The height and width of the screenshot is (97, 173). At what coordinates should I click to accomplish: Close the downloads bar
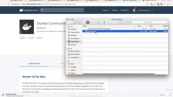coord(170,95)
